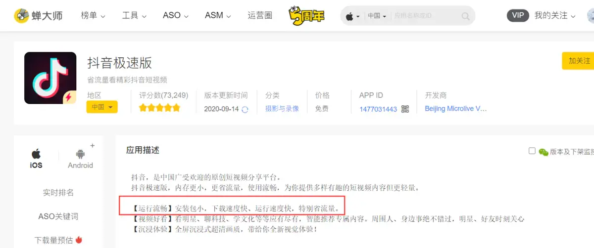This screenshot has height=248, width=594.
Task: Show the QR code next to APP ID
Action: (x=405, y=109)
